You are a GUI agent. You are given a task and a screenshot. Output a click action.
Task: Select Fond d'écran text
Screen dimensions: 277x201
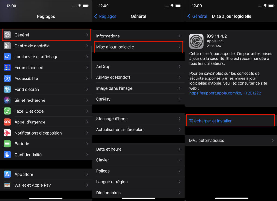click(x=27, y=89)
